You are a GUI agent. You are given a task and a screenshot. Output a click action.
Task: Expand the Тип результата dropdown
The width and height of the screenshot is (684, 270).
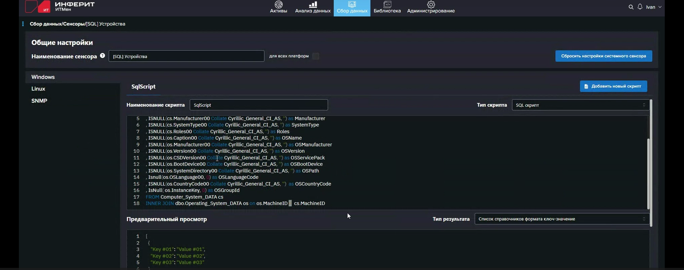tap(561, 219)
